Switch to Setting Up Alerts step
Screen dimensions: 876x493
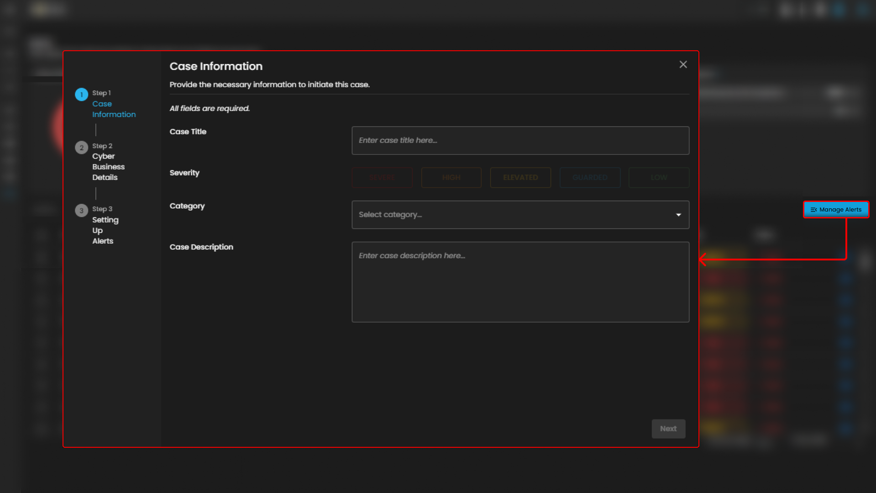point(105,230)
